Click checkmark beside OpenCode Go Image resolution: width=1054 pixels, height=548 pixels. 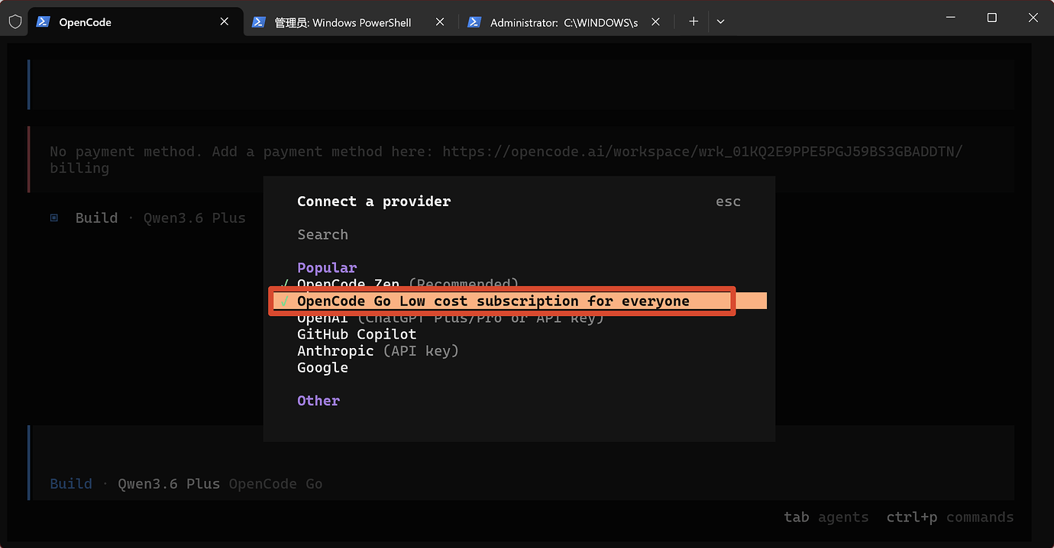[285, 301]
